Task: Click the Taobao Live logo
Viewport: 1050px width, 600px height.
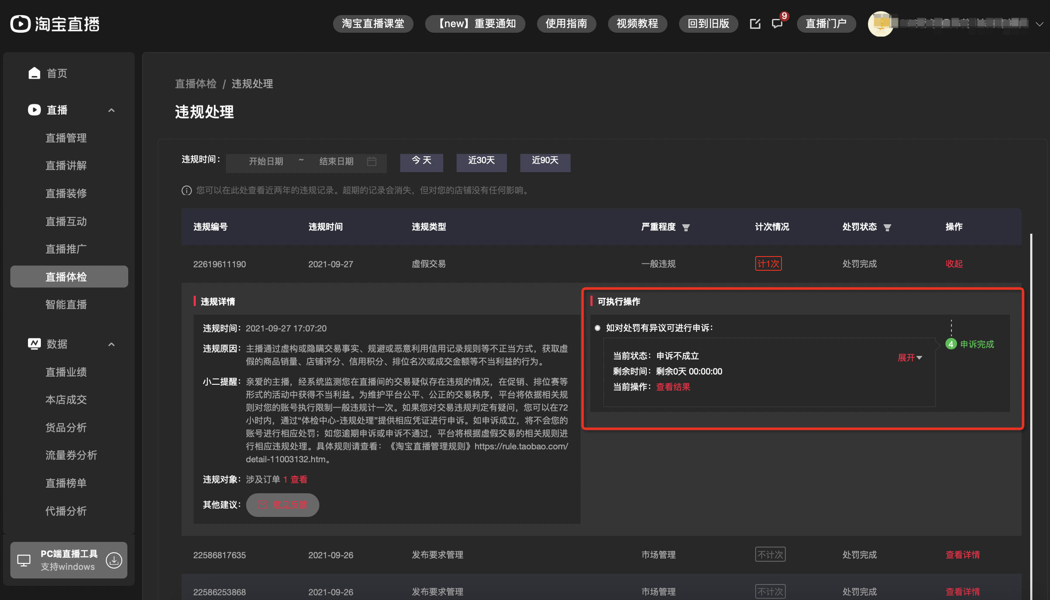Action: coord(55,24)
